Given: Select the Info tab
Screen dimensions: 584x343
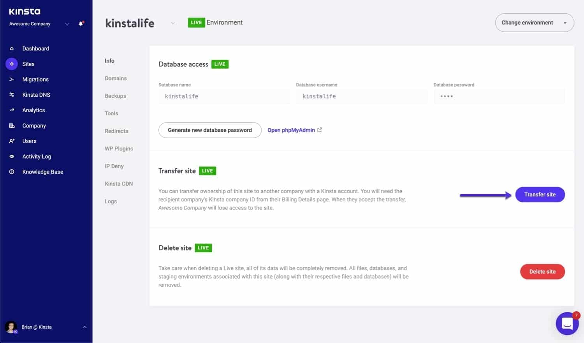Looking at the screenshot, I should click(109, 61).
